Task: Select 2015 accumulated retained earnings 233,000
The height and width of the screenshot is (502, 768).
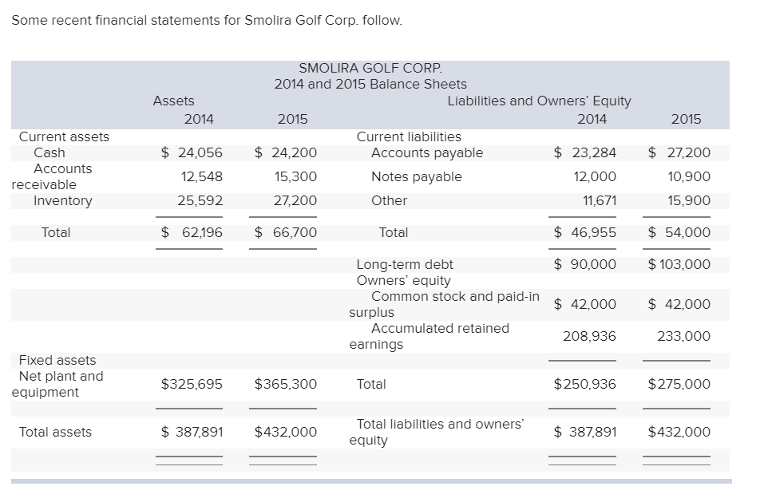Action: tap(683, 336)
